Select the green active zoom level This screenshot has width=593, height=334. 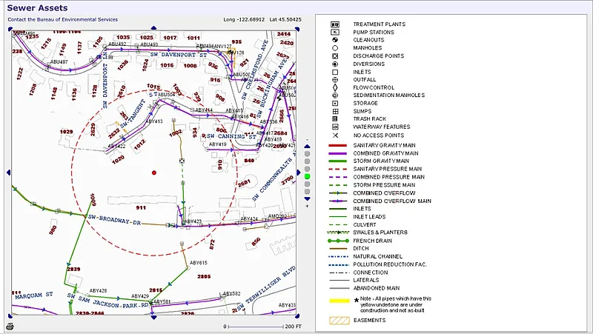coord(307,176)
